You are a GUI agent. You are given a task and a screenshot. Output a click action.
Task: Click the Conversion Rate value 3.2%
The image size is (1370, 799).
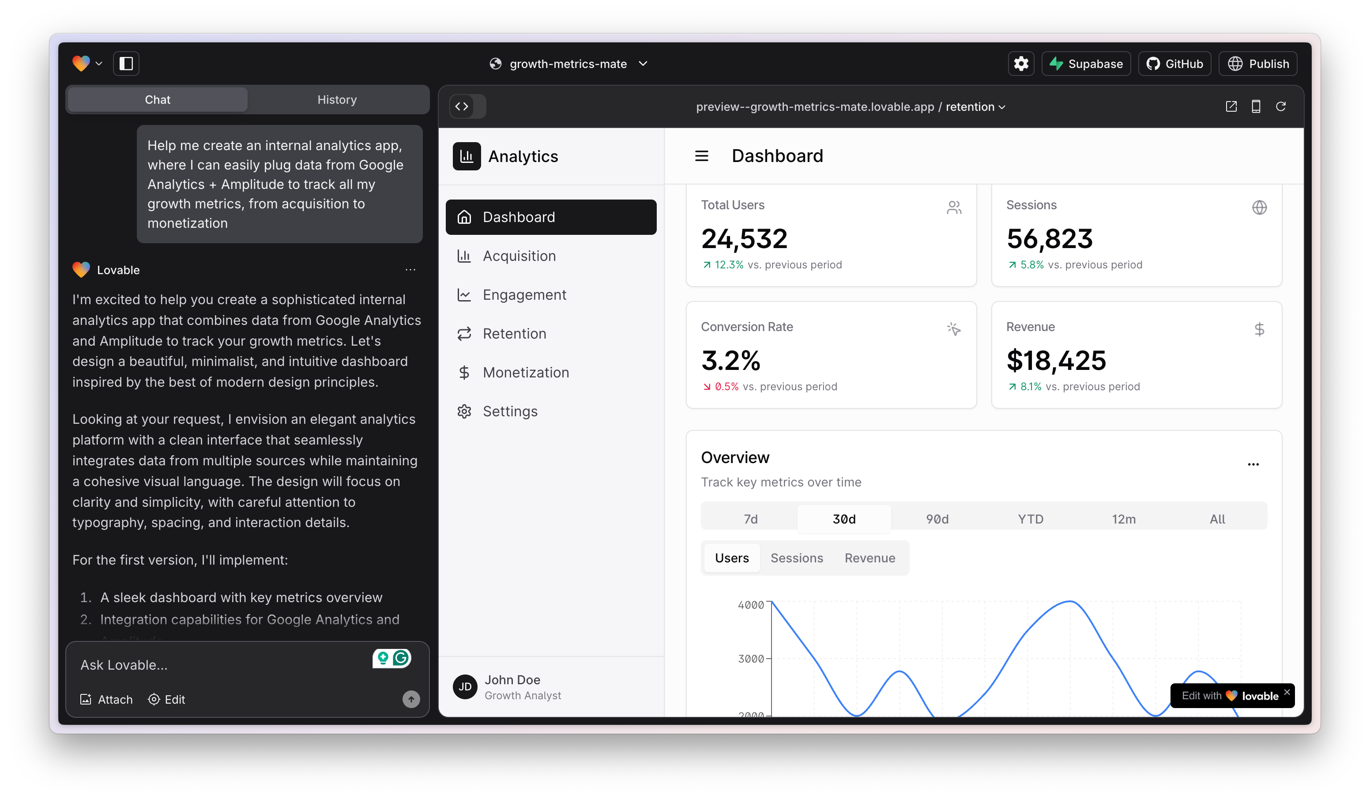(730, 361)
